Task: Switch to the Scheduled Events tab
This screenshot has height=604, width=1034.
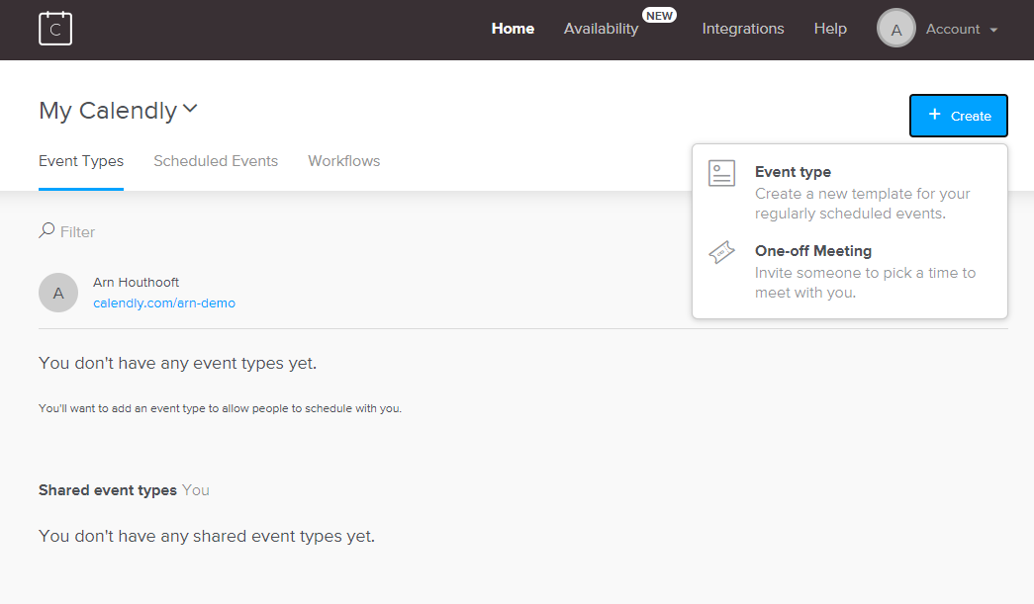Action: pyautogui.click(x=216, y=161)
